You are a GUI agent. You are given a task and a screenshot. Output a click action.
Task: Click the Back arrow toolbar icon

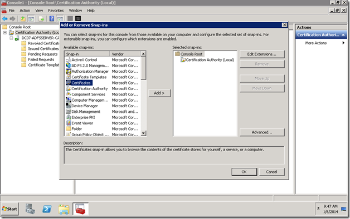[4, 19]
